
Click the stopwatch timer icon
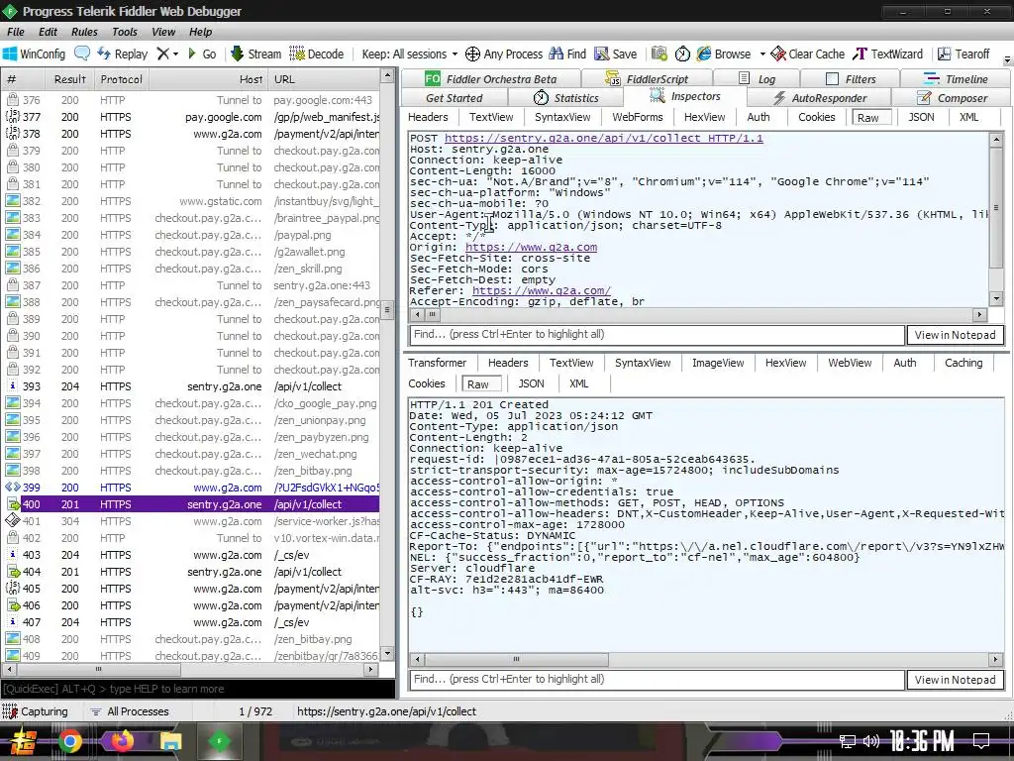coord(682,54)
